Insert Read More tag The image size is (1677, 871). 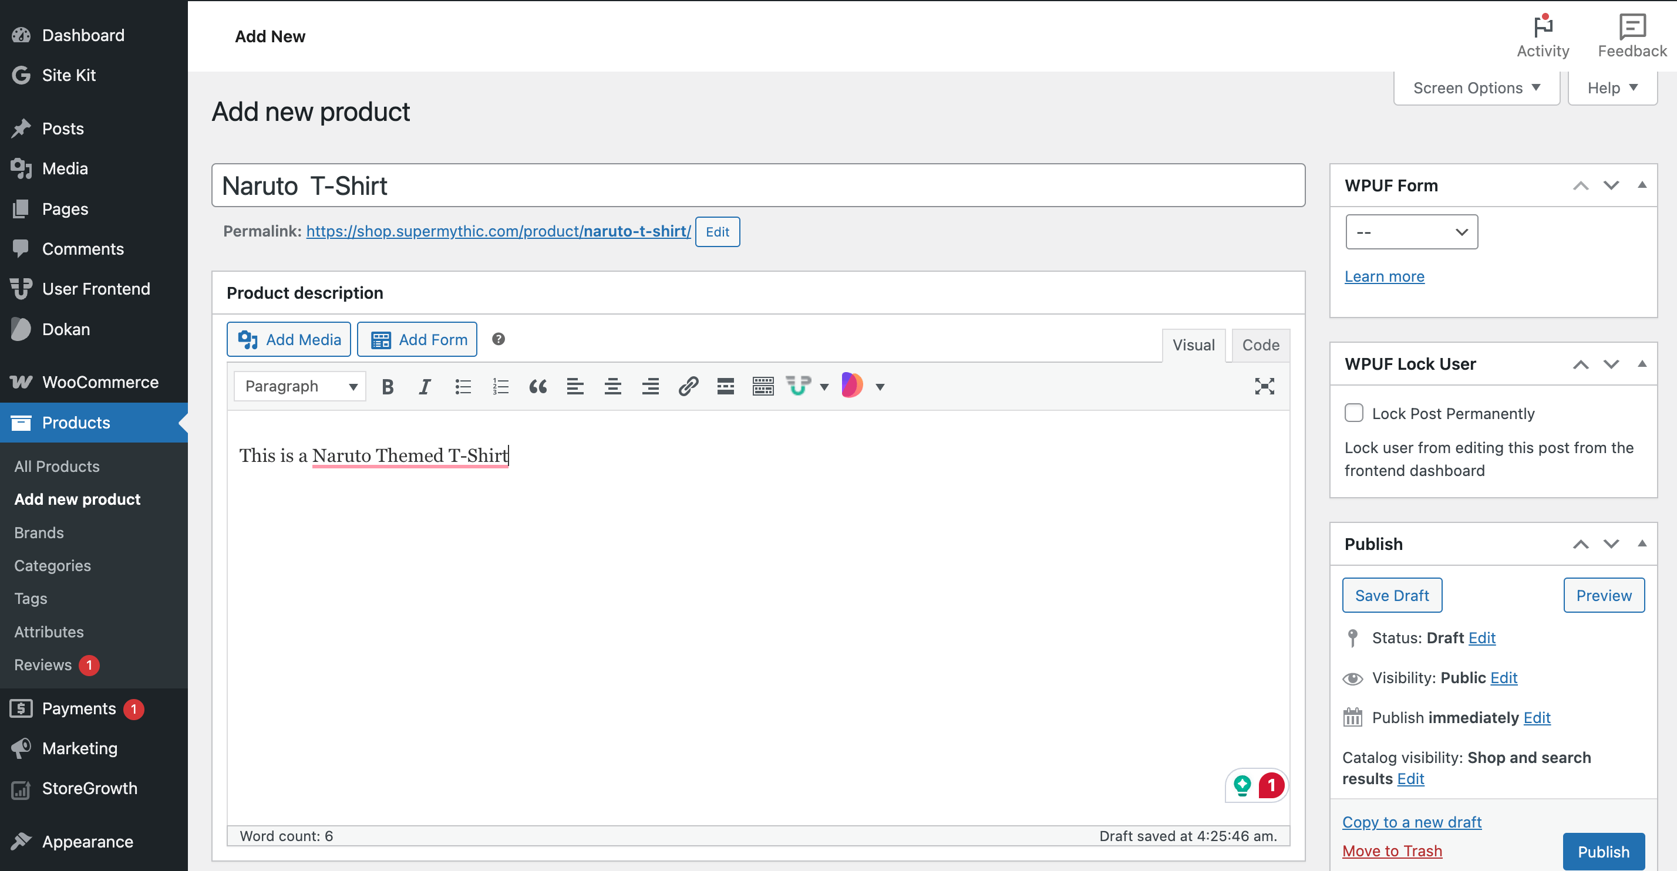point(725,386)
